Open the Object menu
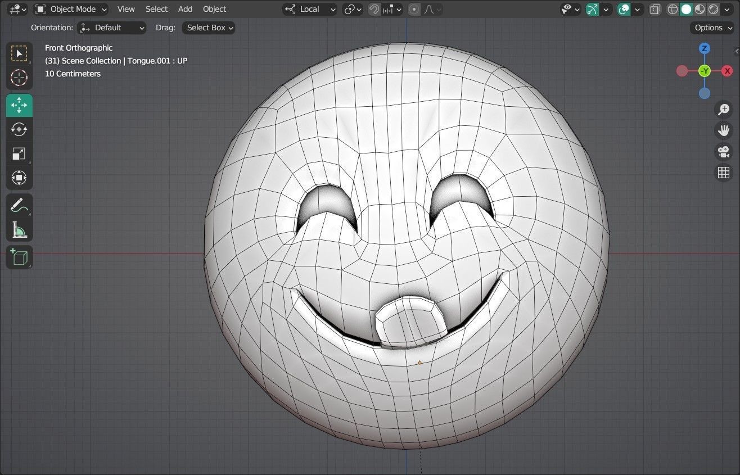 coord(214,9)
